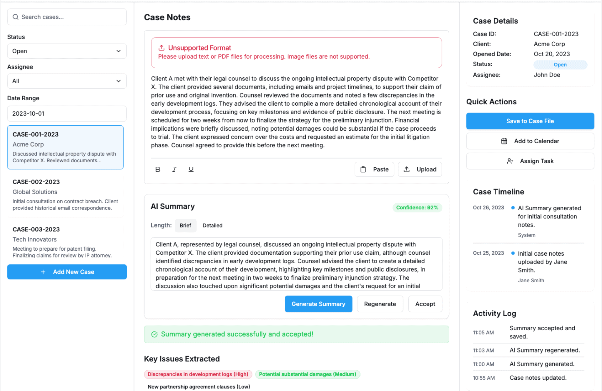Select Brief summary length

tap(185, 226)
